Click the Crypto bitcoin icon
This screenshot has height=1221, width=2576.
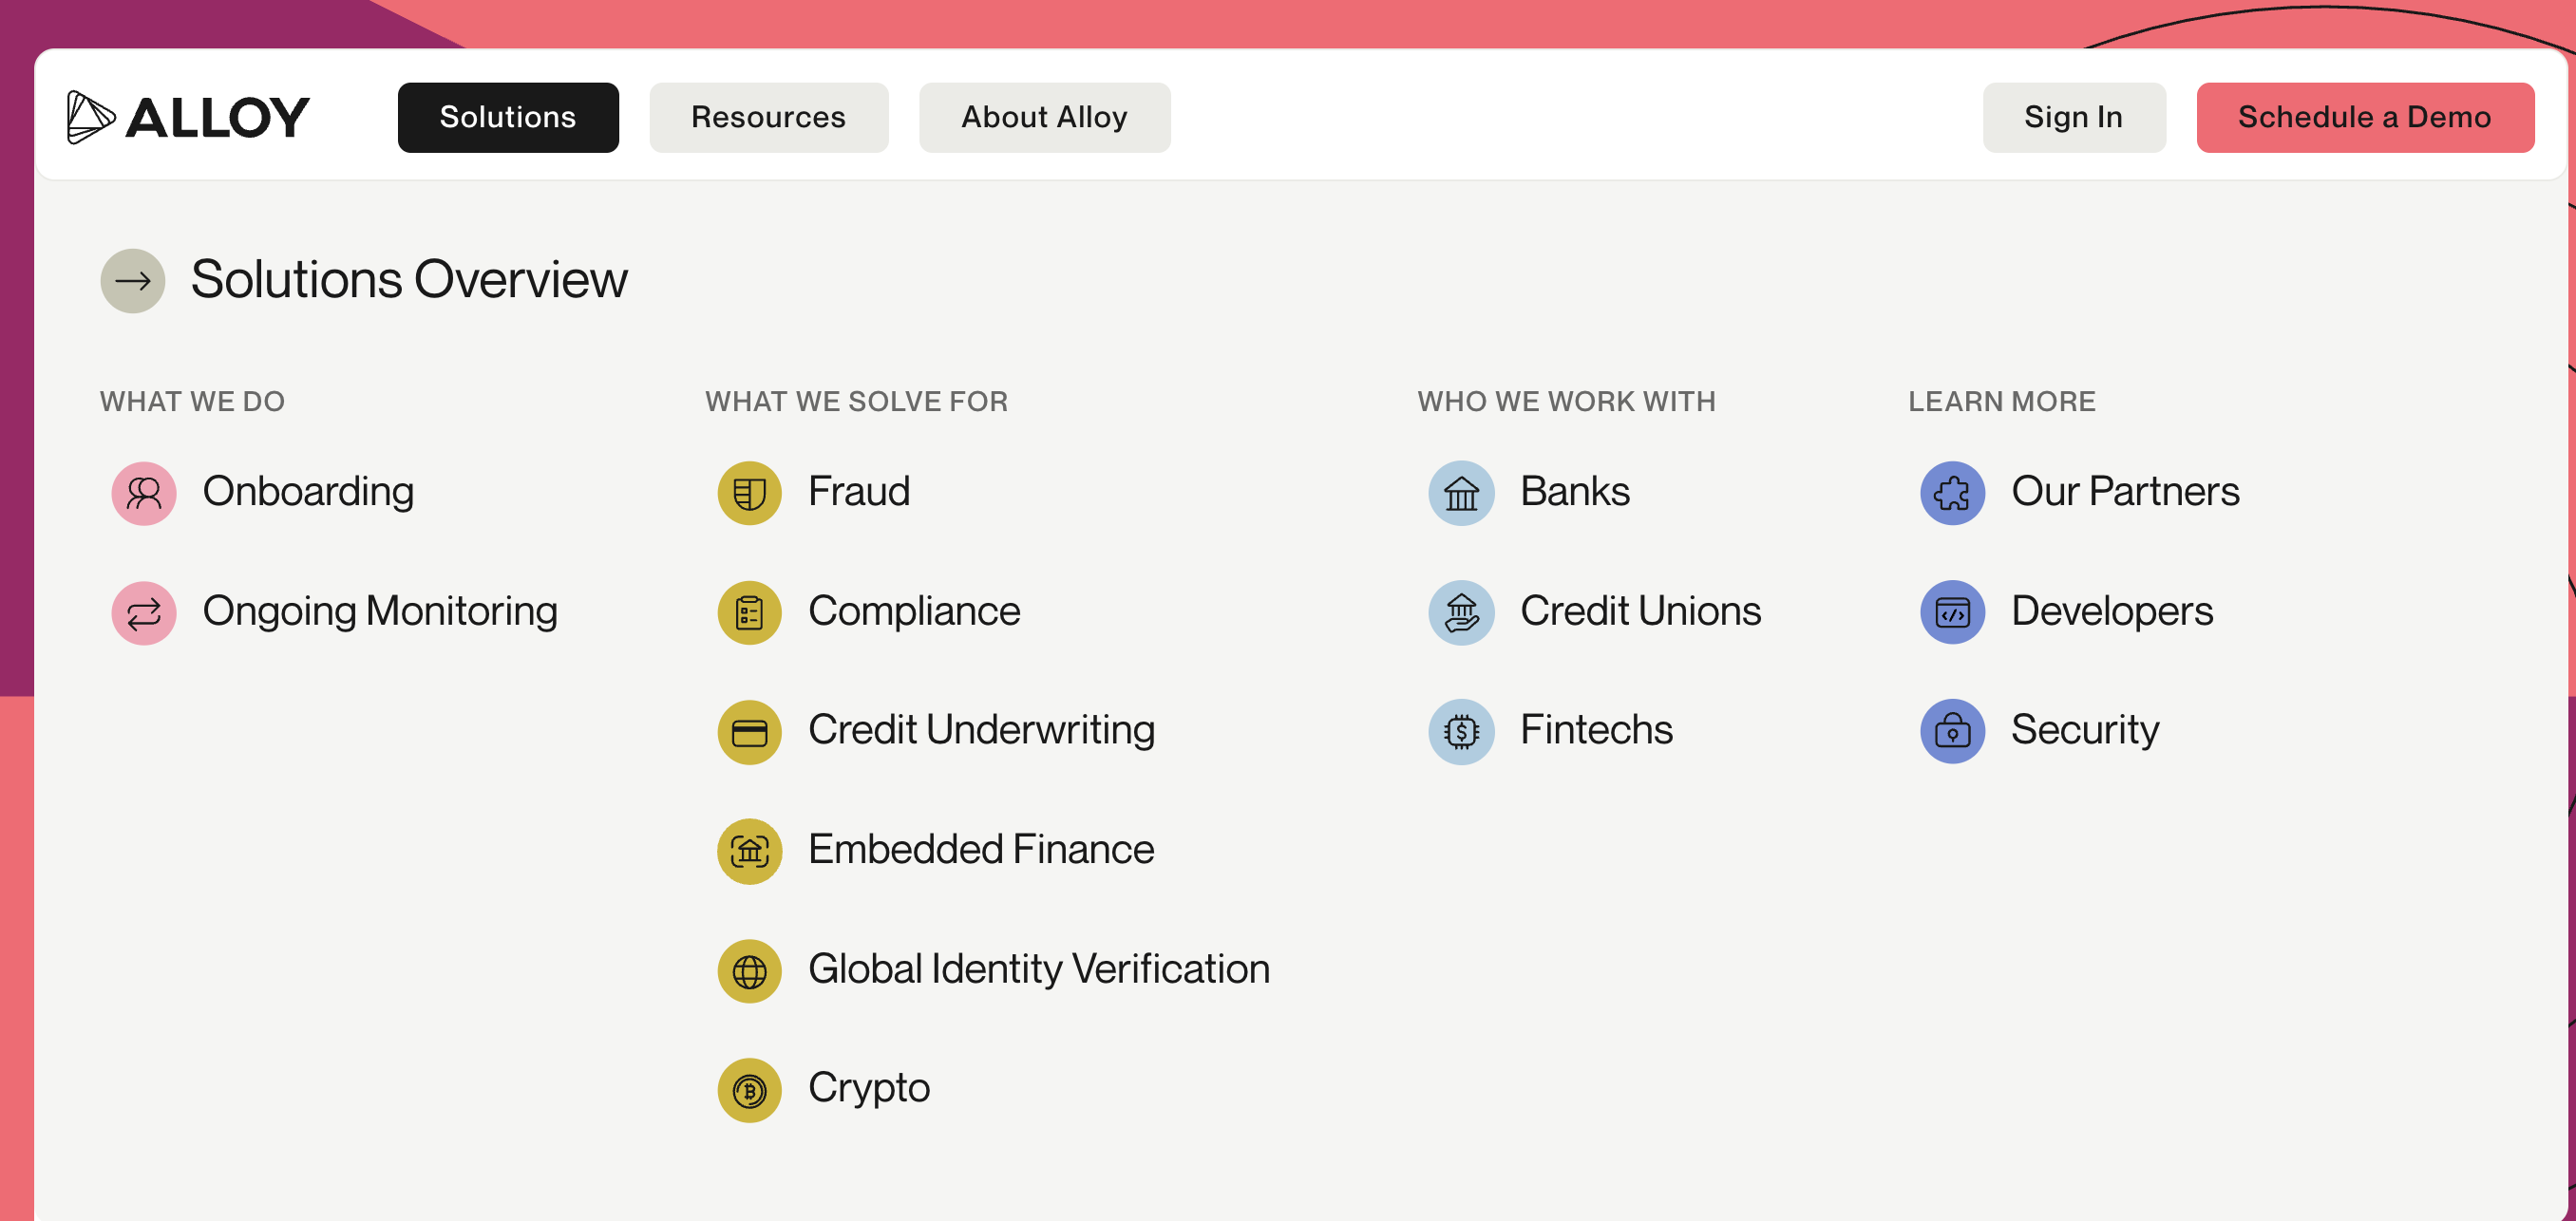coord(749,1089)
